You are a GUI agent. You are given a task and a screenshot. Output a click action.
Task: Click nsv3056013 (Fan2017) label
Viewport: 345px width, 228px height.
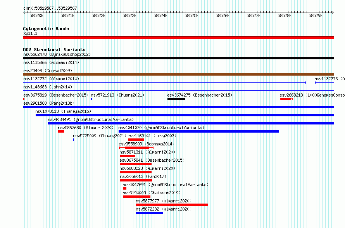click(x=143, y=176)
